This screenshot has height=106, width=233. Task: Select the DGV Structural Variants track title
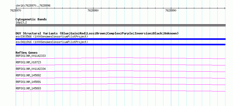[97, 33]
